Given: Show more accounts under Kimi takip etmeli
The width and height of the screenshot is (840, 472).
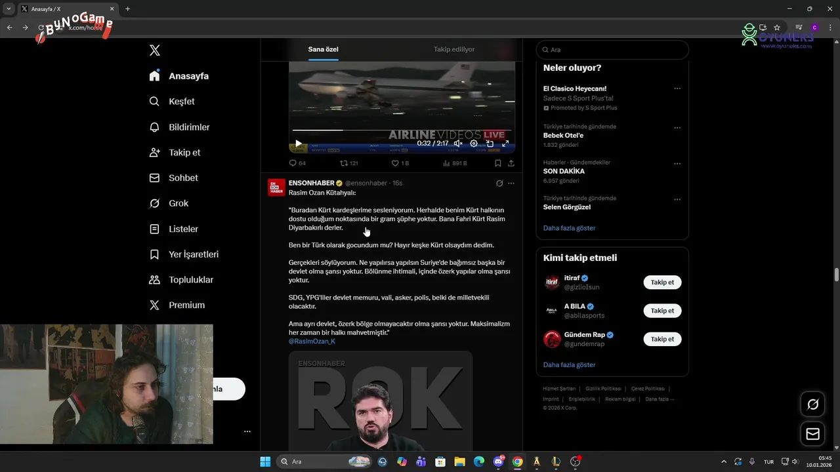Looking at the screenshot, I should click(x=569, y=364).
